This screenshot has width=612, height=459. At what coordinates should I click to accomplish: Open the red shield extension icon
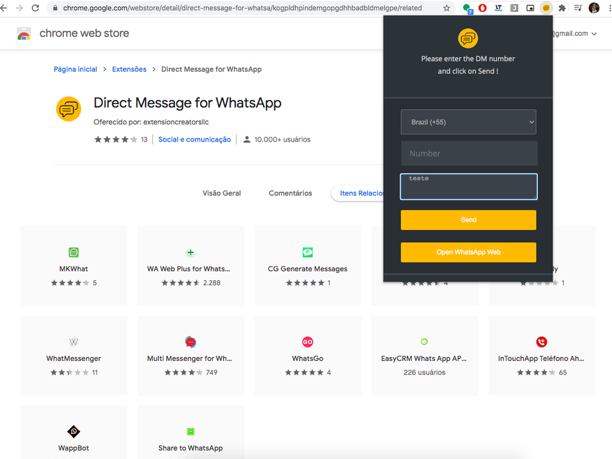482,8
